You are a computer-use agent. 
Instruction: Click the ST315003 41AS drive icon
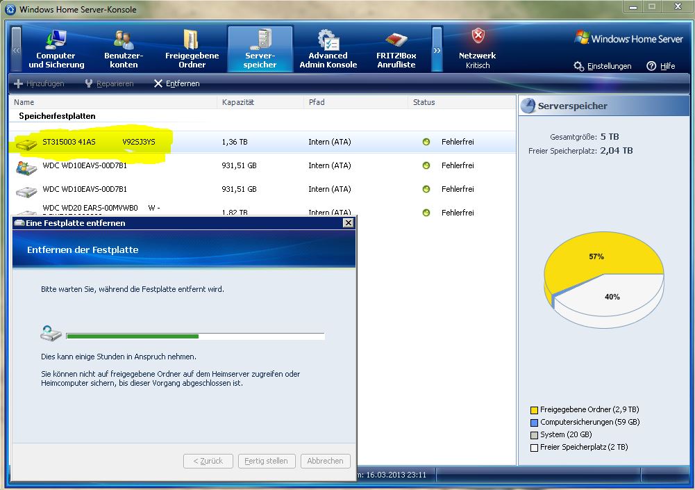click(x=26, y=144)
